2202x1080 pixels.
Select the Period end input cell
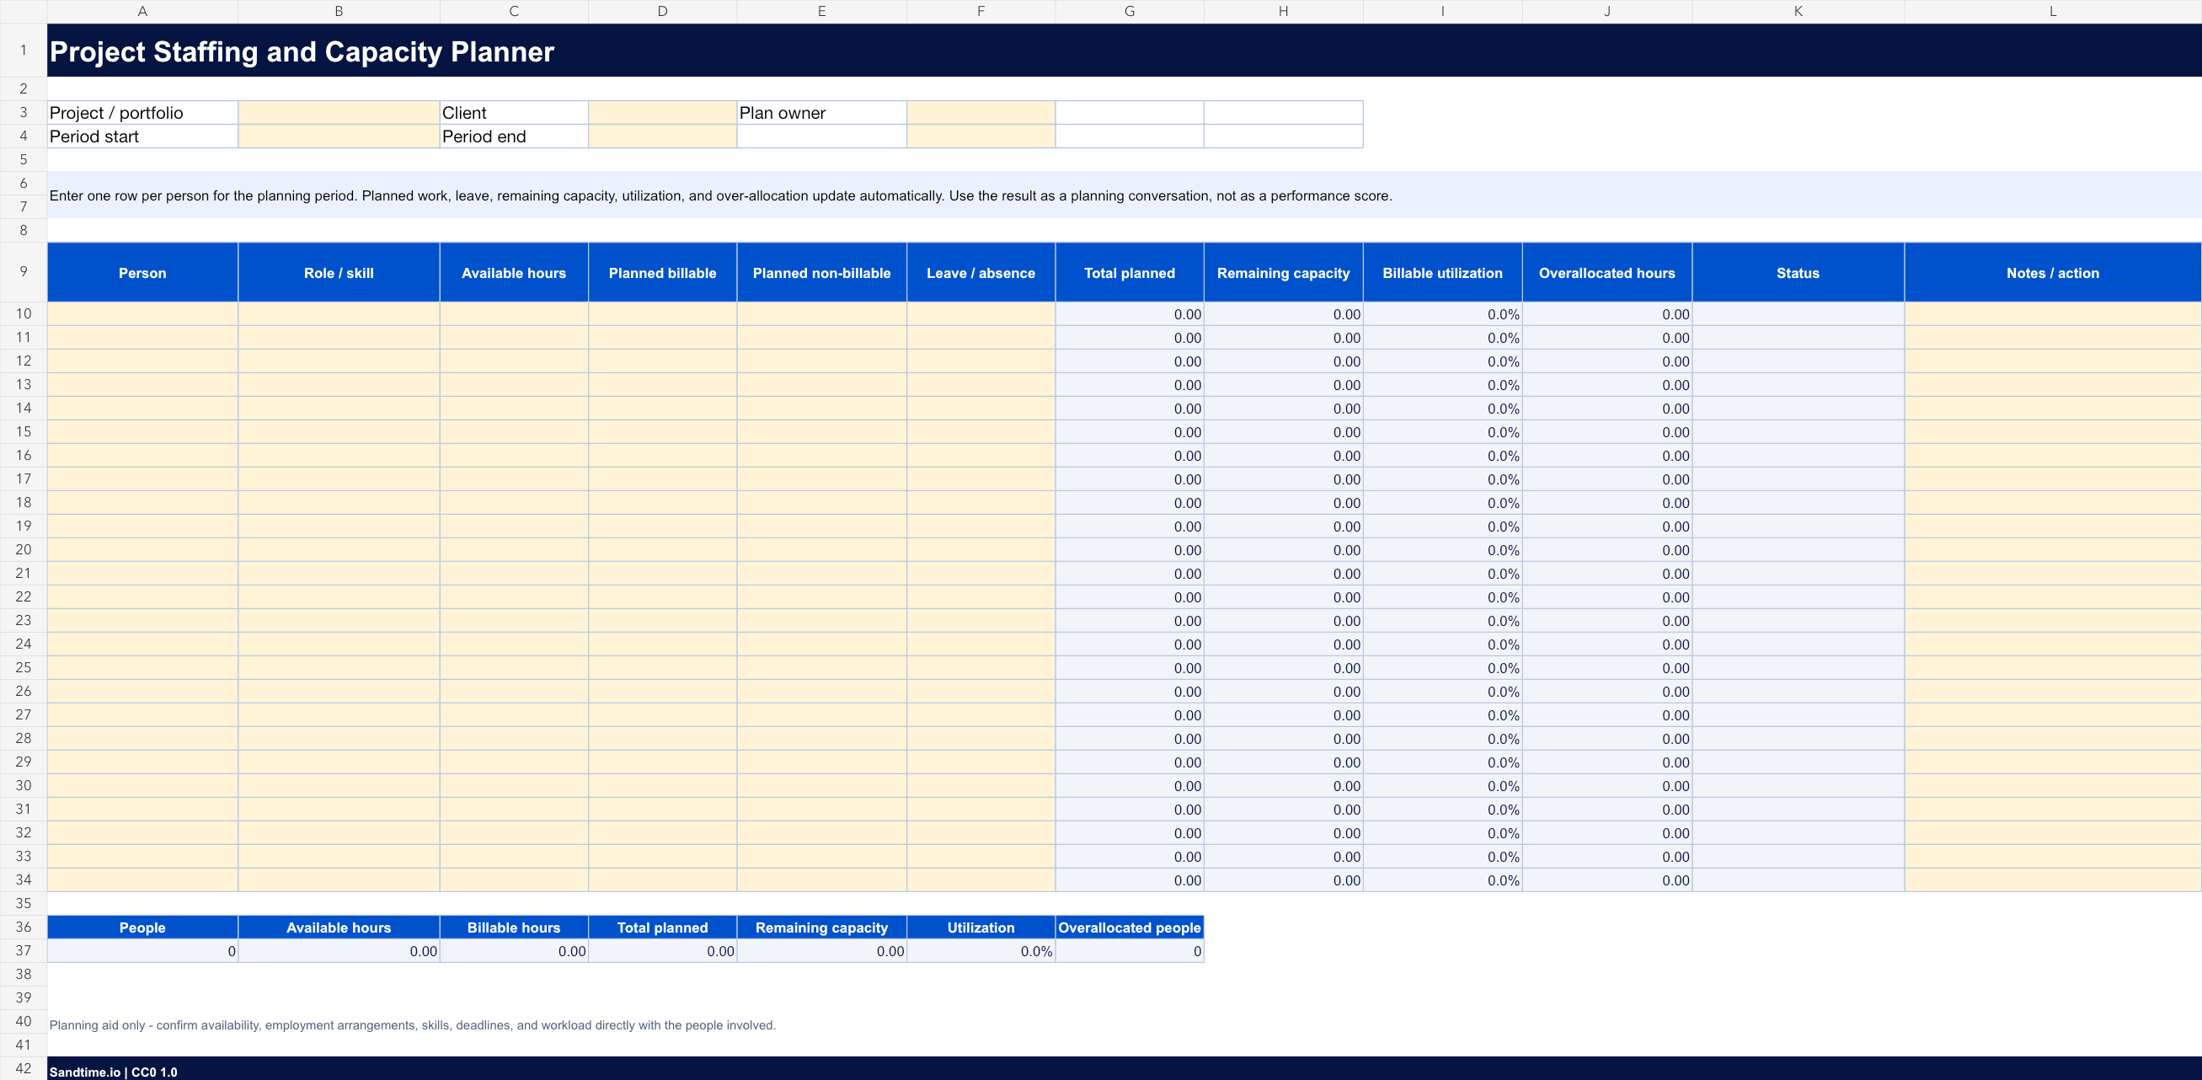(x=662, y=136)
